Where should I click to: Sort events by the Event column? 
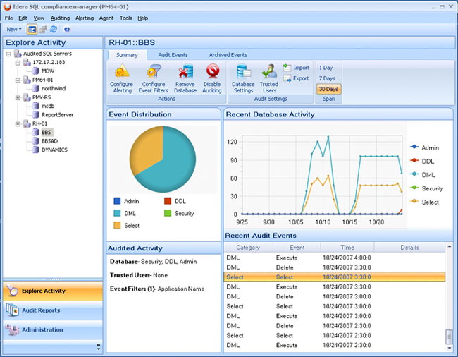tap(297, 248)
